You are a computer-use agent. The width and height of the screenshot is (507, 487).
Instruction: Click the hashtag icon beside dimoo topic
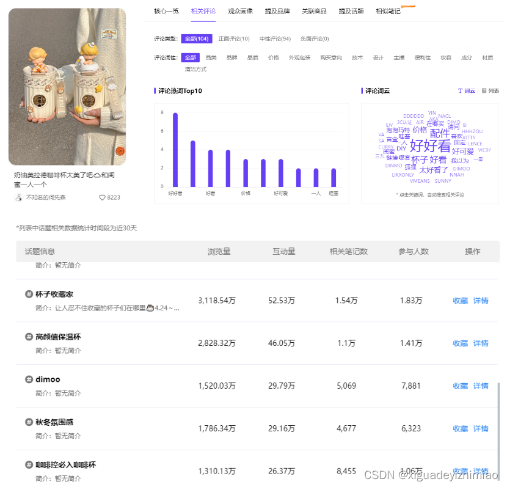29,379
